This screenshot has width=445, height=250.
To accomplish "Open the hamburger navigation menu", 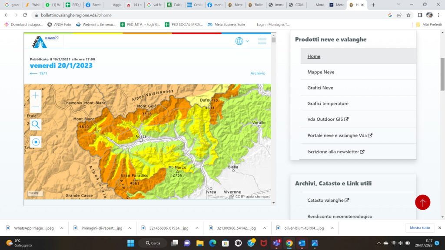I will coord(262,41).
